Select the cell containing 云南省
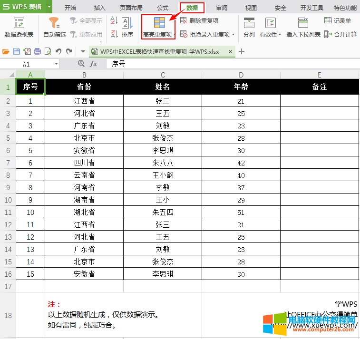Image resolution: width=360 pixels, height=339 pixels. (x=84, y=175)
